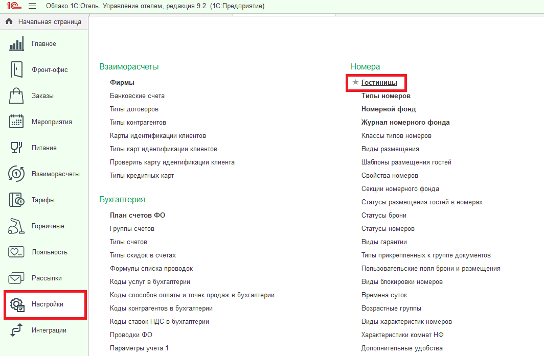Open Взаиморасчеты circular coin icon
The image size is (544, 356).
click(x=16, y=174)
